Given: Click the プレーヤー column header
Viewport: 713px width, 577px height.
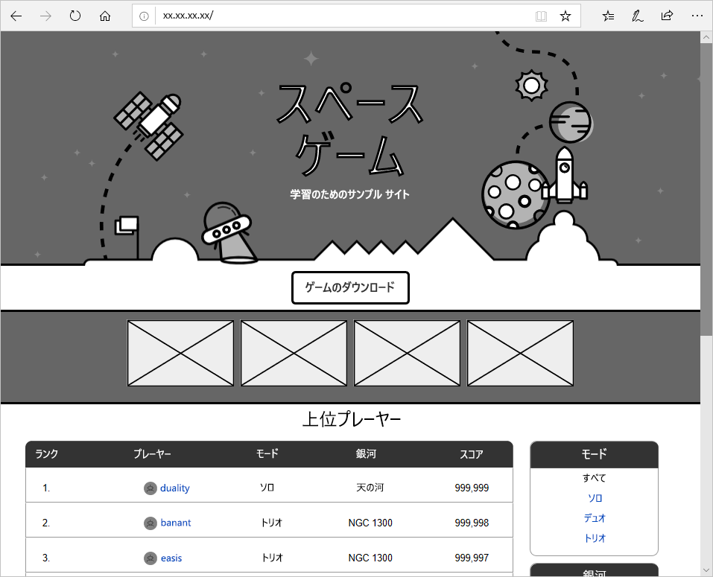Looking at the screenshot, I should tap(152, 454).
